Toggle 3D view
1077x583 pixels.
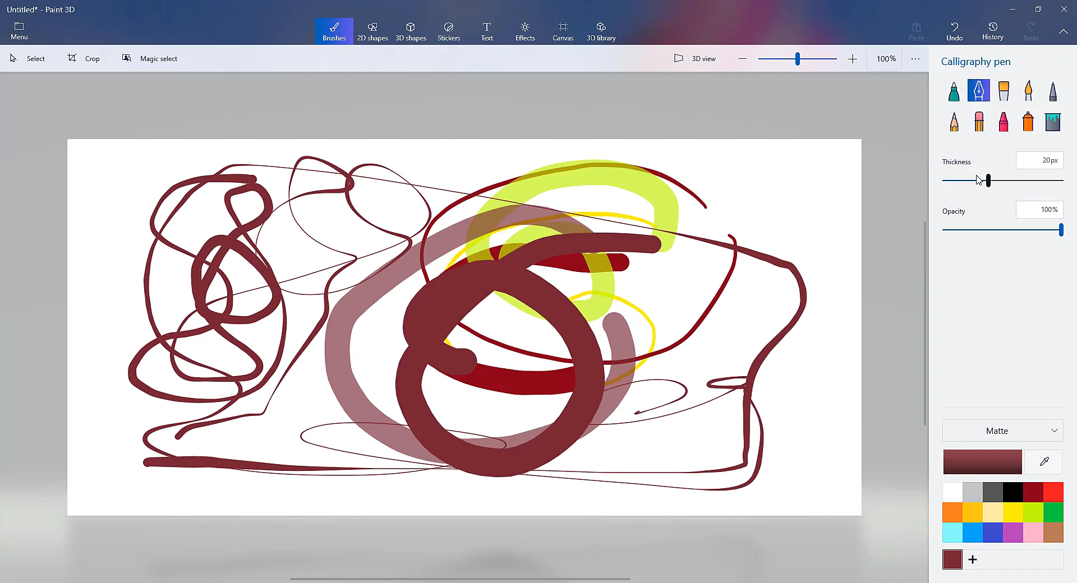point(694,58)
